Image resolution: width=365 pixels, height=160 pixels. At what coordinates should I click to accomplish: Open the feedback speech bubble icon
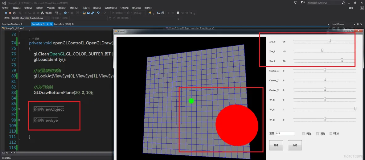click(x=296, y=2)
